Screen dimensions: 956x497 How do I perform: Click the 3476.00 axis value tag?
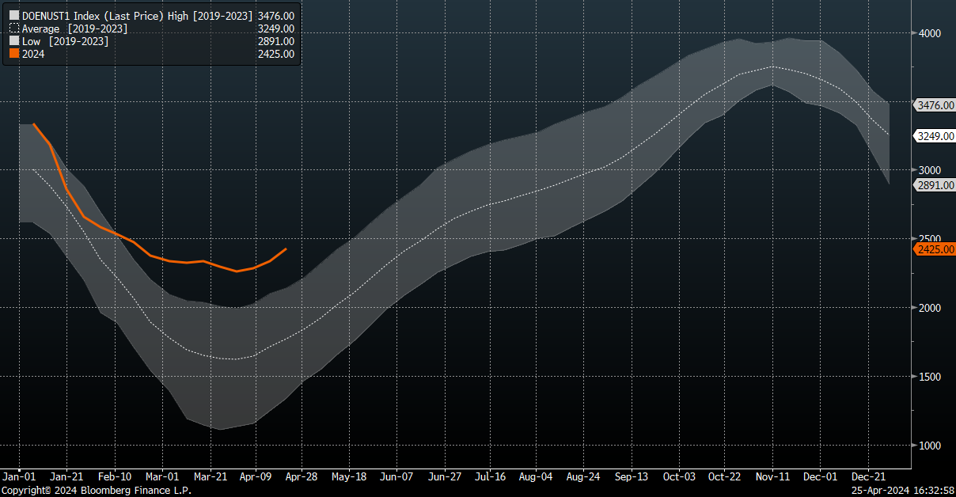935,104
